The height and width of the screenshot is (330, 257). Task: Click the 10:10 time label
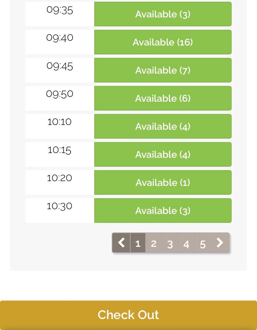(x=59, y=122)
